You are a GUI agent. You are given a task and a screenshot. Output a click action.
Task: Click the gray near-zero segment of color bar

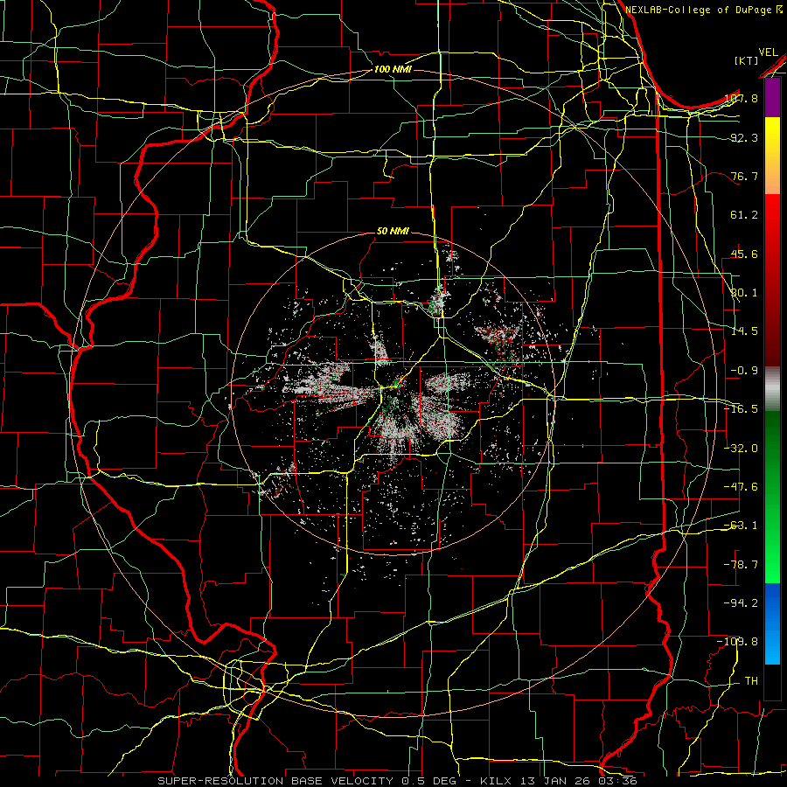pos(772,389)
